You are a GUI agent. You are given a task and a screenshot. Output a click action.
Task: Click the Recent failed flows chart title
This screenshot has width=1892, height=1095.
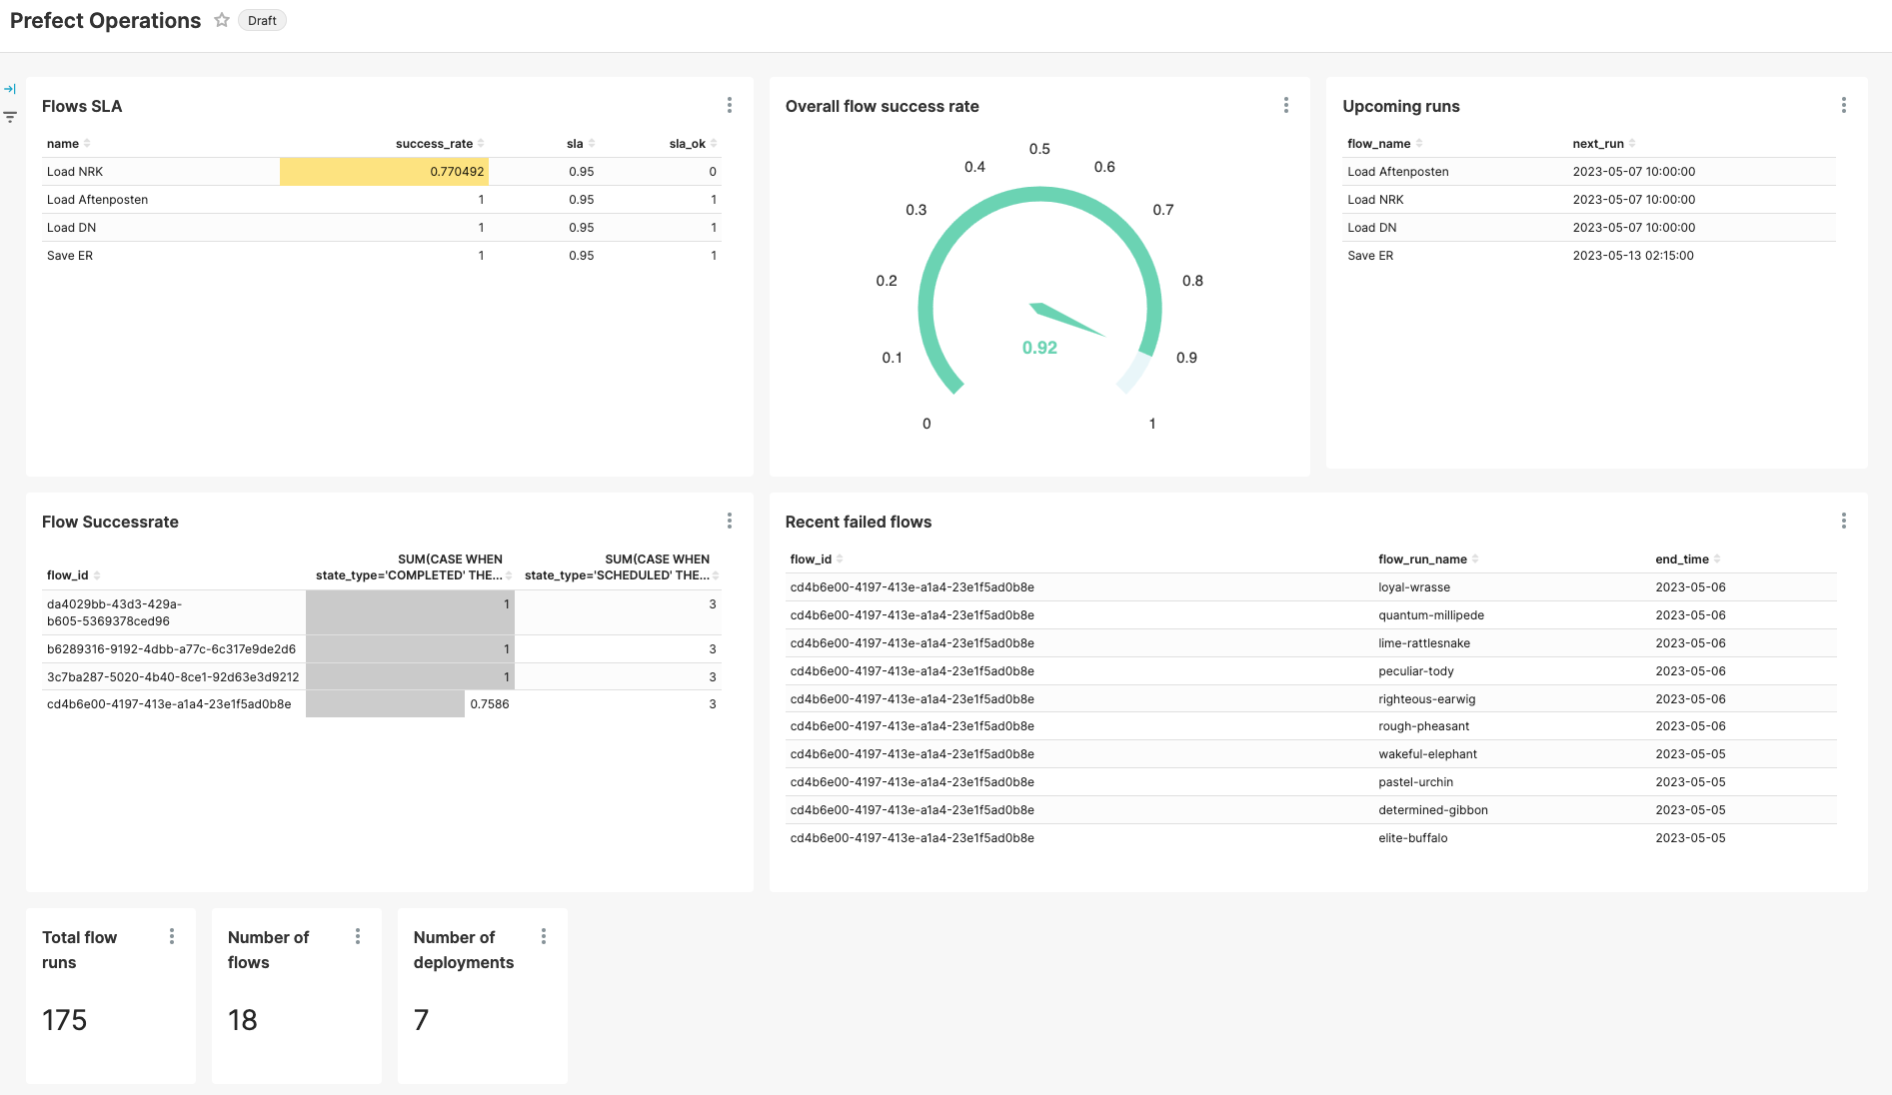point(859,522)
